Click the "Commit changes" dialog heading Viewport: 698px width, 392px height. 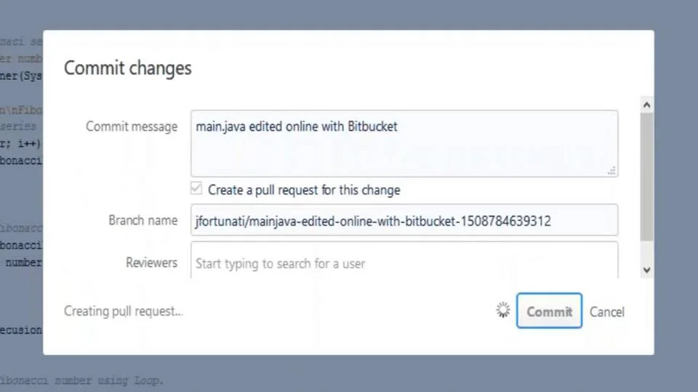[128, 68]
